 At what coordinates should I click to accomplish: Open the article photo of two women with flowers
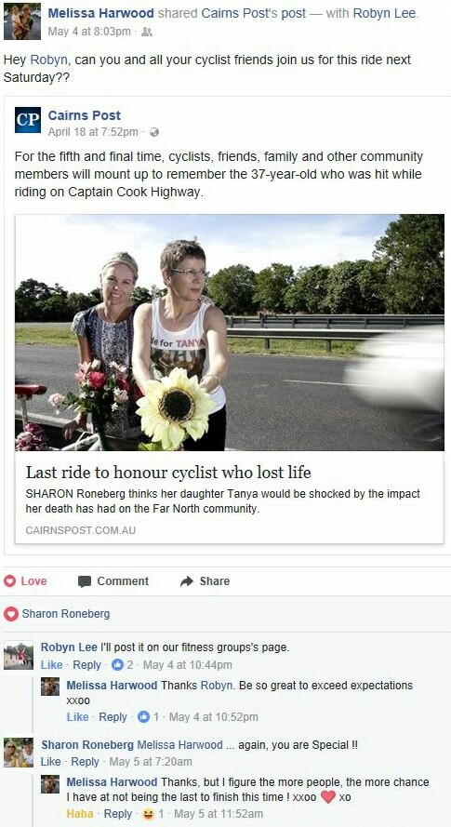tap(229, 332)
